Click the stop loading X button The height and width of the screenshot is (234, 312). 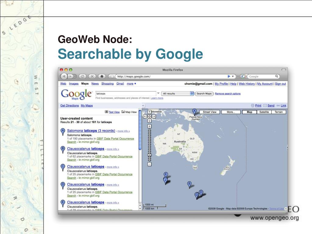pyautogui.click(x=92, y=76)
